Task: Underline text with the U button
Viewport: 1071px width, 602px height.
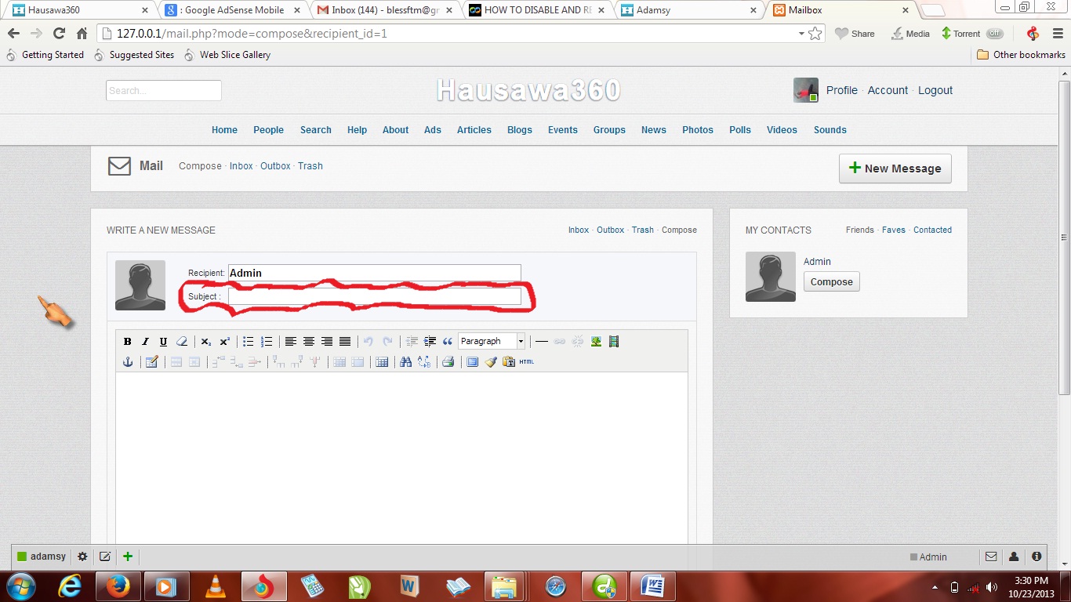Action: coord(163,342)
